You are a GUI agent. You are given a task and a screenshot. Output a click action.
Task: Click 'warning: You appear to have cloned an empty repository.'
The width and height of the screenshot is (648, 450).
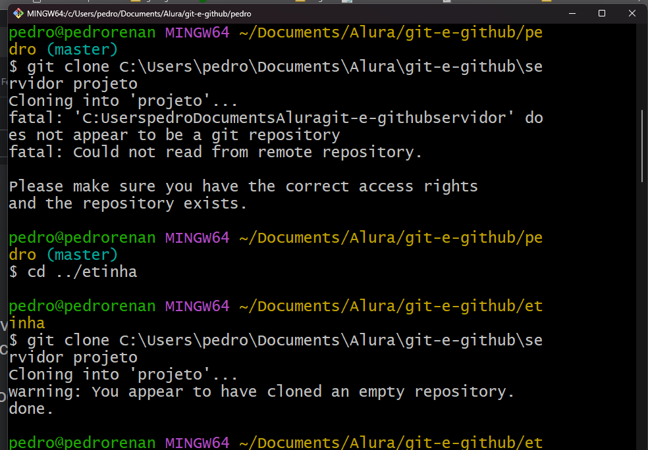pyautogui.click(x=261, y=392)
